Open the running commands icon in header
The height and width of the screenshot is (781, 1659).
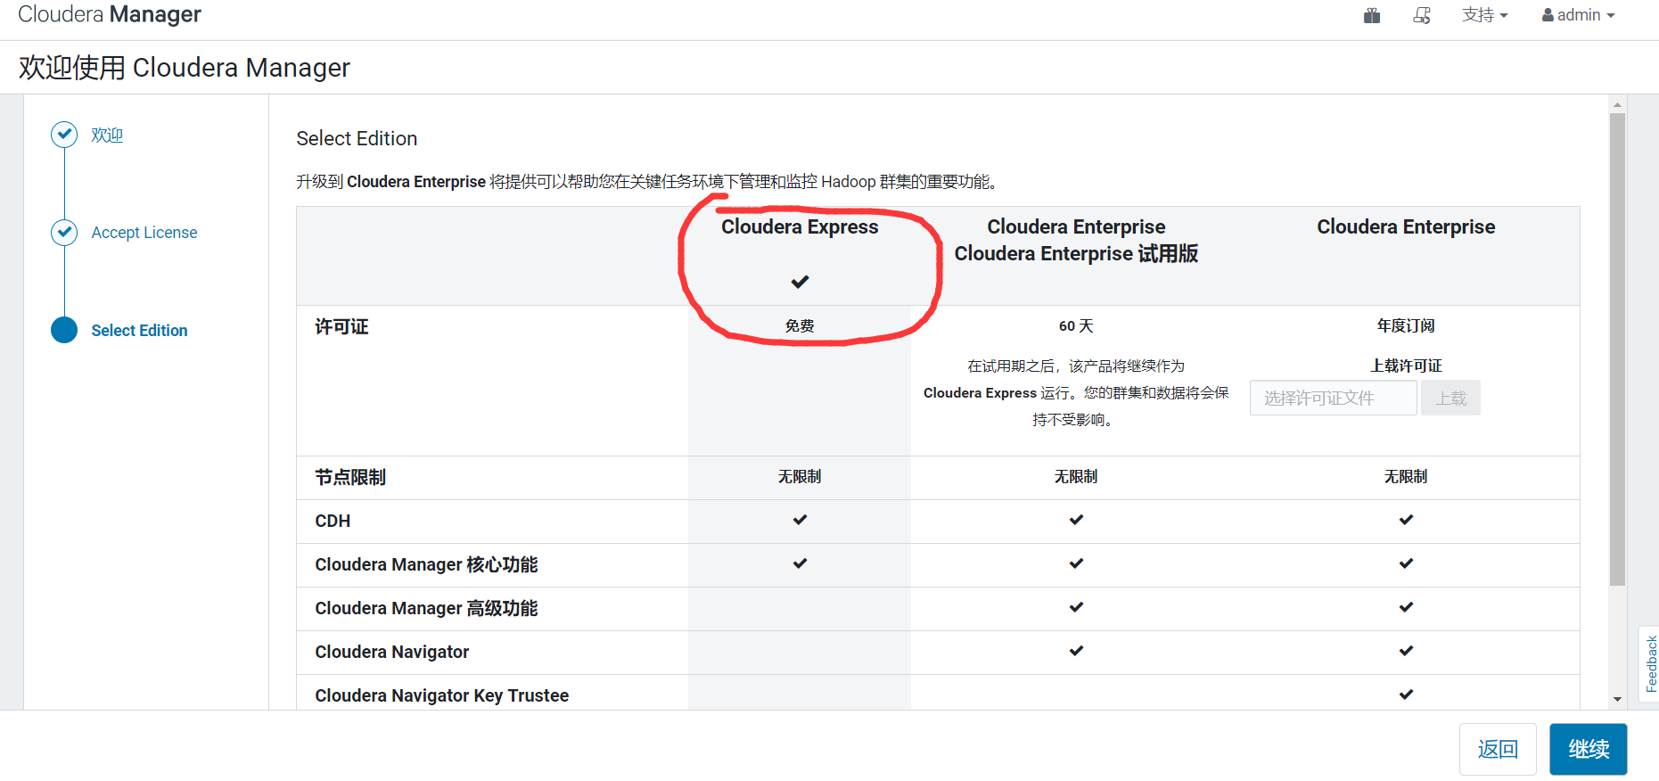pyautogui.click(x=1422, y=15)
